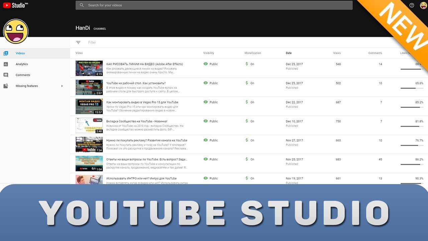Open the help question mark icon
This screenshot has width=428, height=241.
point(412,5)
